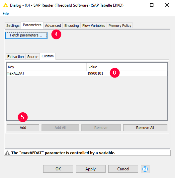Open the Advanced tab
The height and width of the screenshot is (178, 175).
click(53, 26)
